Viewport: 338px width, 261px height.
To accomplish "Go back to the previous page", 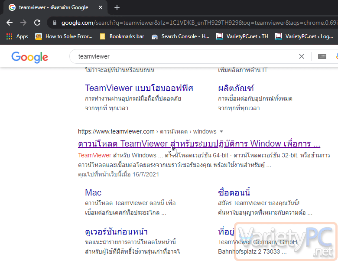I will click(10, 23).
